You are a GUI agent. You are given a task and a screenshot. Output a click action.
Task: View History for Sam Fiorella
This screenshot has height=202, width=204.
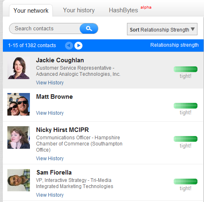[50, 195]
